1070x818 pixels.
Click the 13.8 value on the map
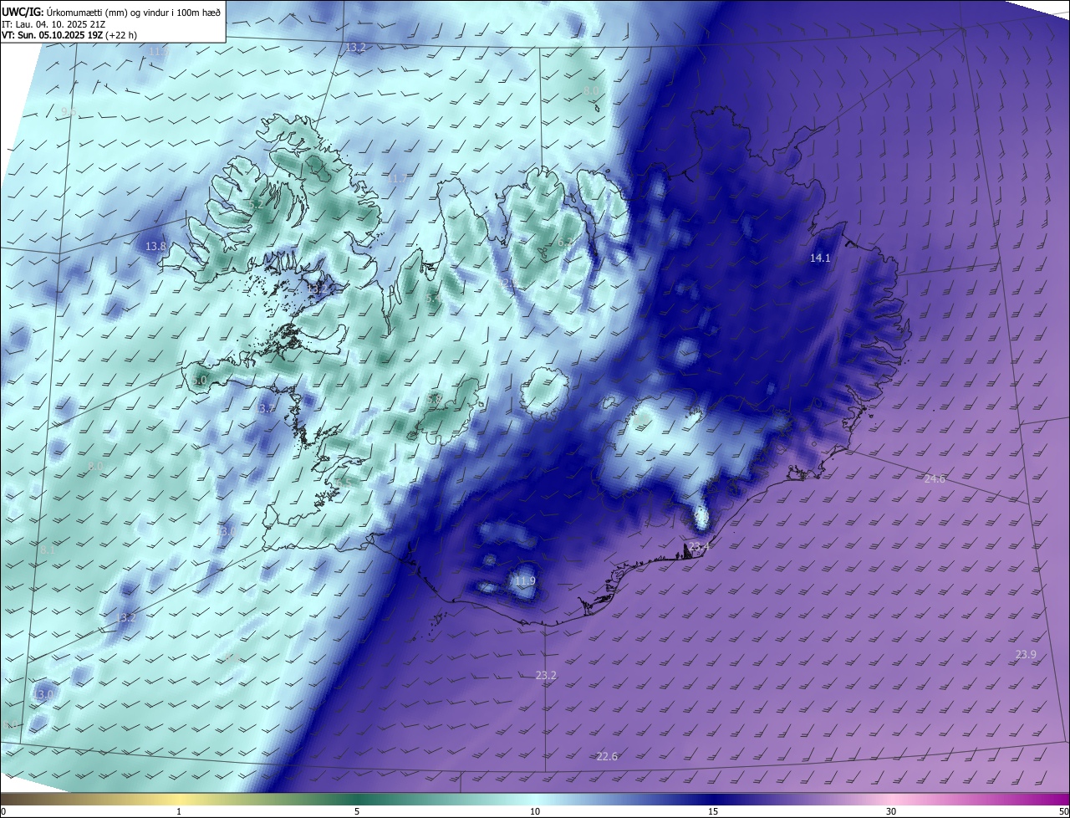(155, 247)
